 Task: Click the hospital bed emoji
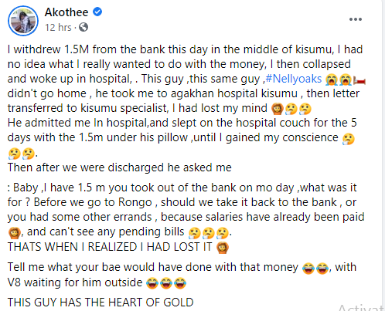[359, 80]
